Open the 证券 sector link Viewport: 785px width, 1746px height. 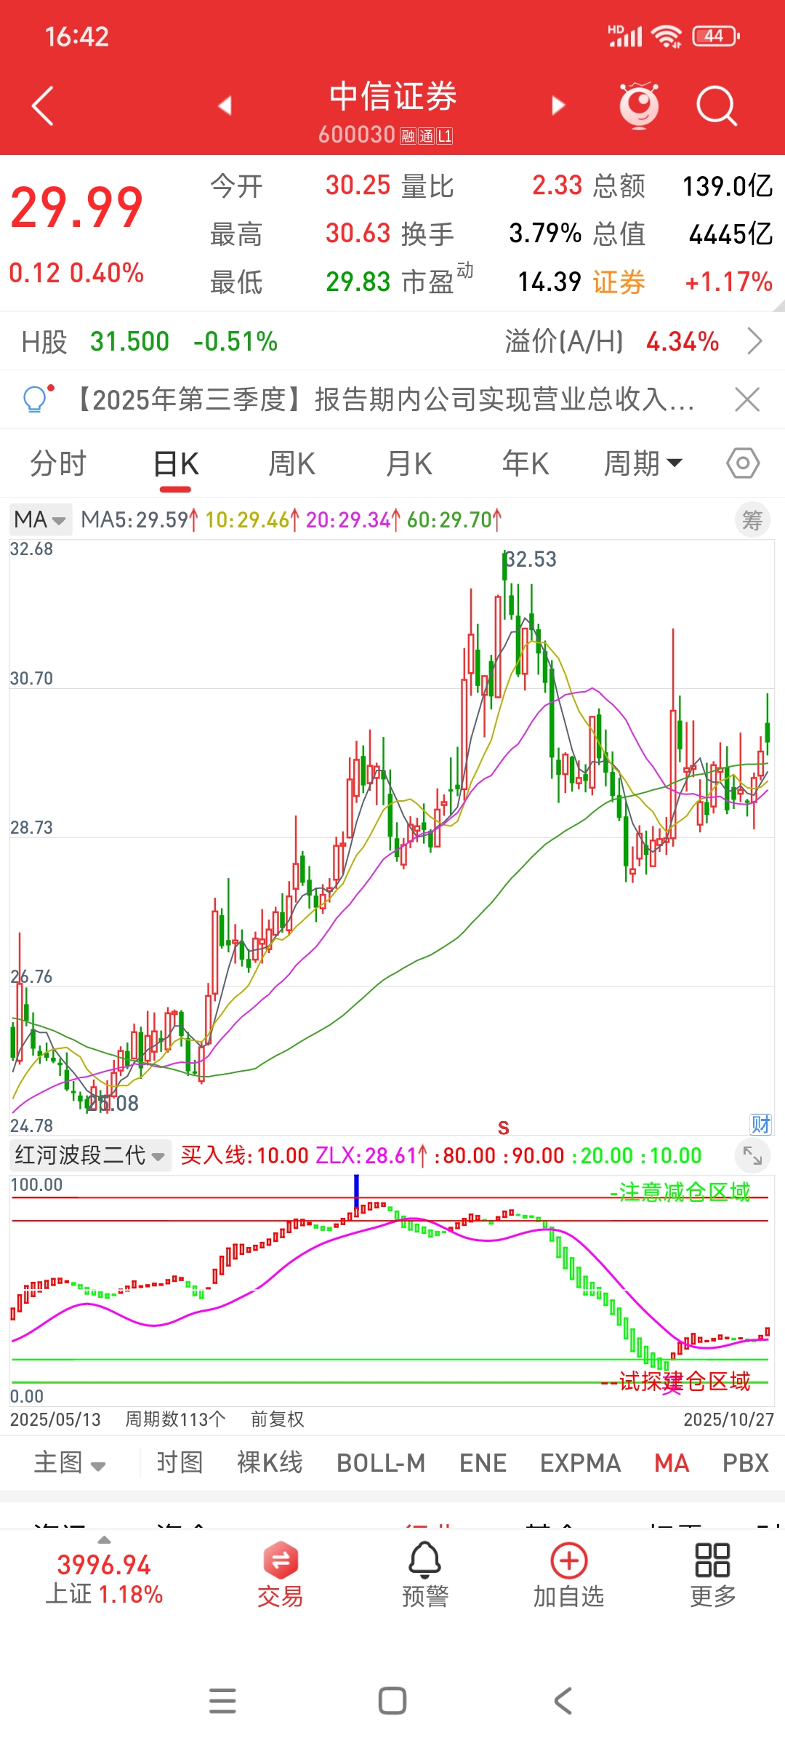[x=619, y=282]
